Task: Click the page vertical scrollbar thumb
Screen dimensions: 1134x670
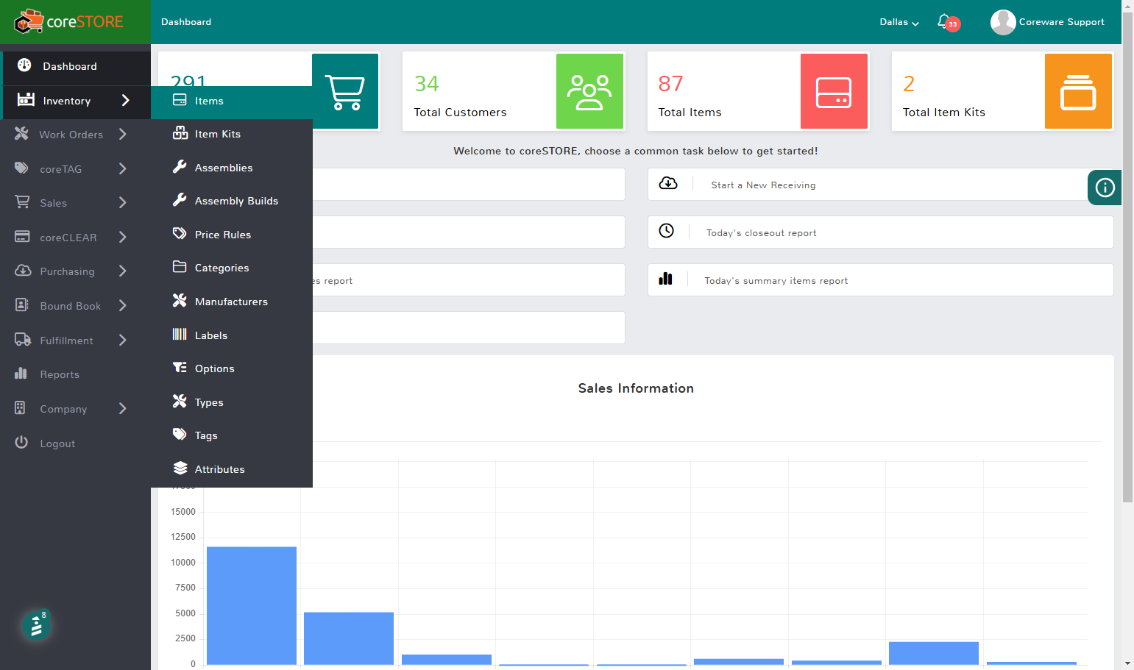Action: (1127, 257)
